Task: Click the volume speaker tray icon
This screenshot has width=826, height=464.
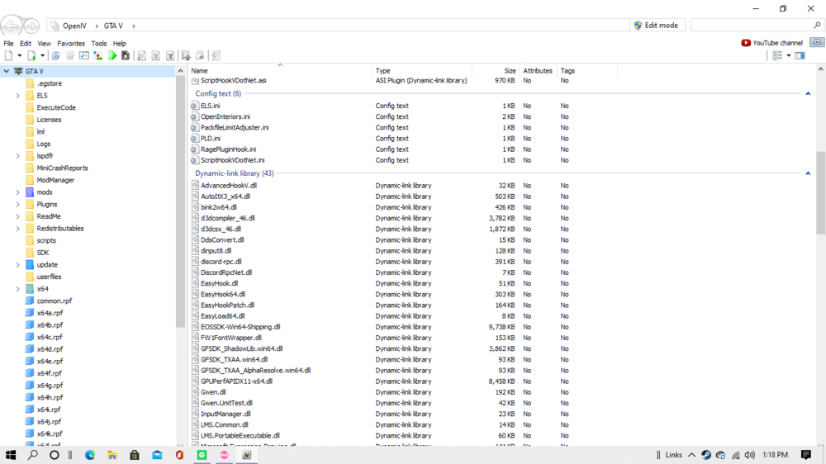Action: [x=750, y=455]
